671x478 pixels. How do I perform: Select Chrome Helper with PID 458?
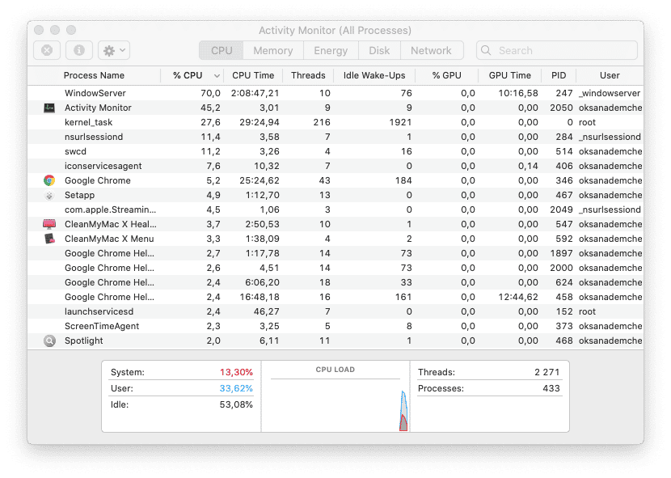[x=335, y=298]
